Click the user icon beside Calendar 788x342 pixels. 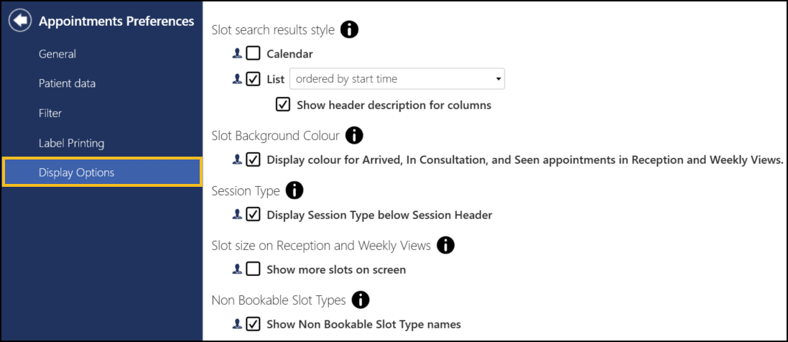tap(237, 53)
